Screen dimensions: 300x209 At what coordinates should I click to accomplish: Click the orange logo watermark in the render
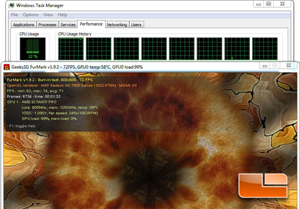(263, 186)
